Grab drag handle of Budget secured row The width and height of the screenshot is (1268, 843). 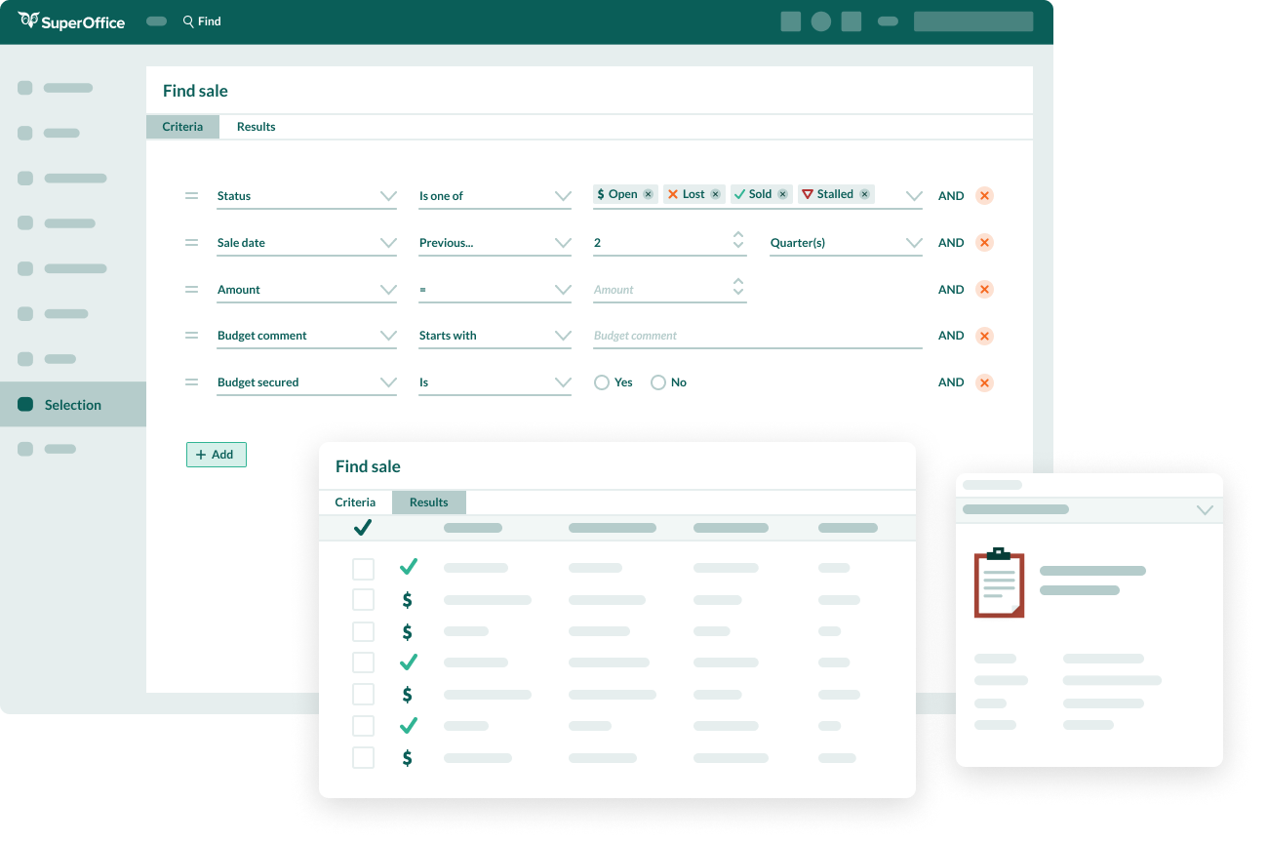[191, 382]
